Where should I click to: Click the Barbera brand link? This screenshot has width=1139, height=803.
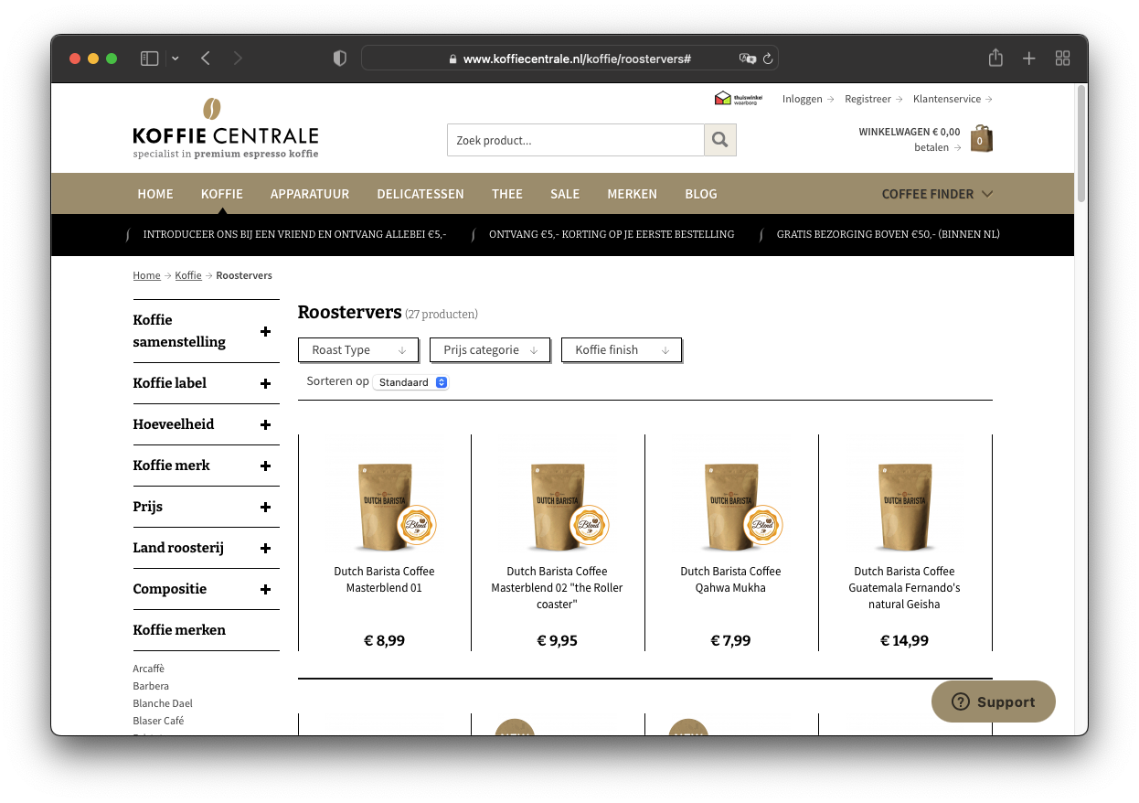click(x=151, y=686)
